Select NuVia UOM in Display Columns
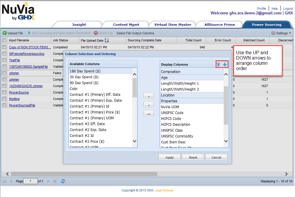295x197 pixels. click(192, 107)
